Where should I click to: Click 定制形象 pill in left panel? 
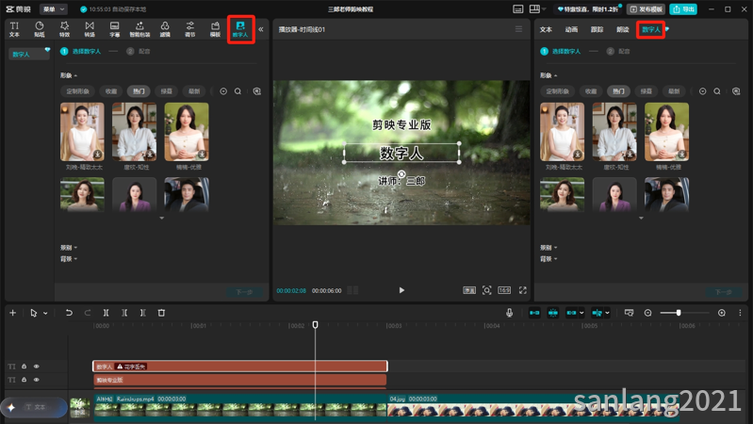click(78, 91)
